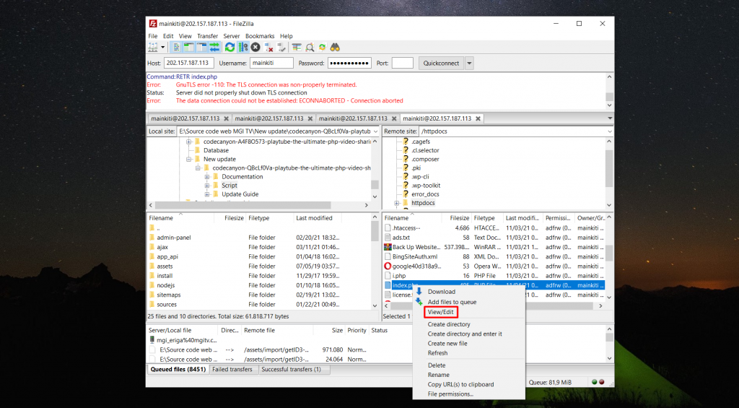Click the Quickconnect button
The width and height of the screenshot is (739, 408).
[x=441, y=64]
